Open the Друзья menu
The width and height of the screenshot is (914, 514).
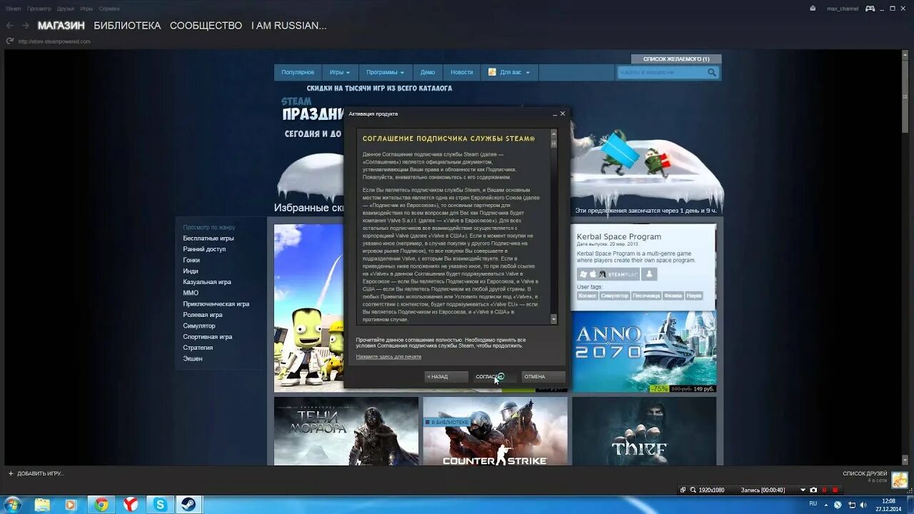(65, 9)
